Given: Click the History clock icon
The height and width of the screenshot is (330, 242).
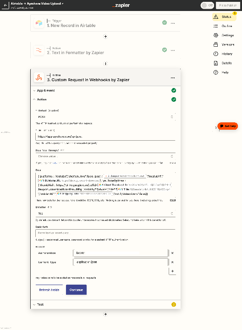Looking at the screenshot, I should tap(216, 54).
